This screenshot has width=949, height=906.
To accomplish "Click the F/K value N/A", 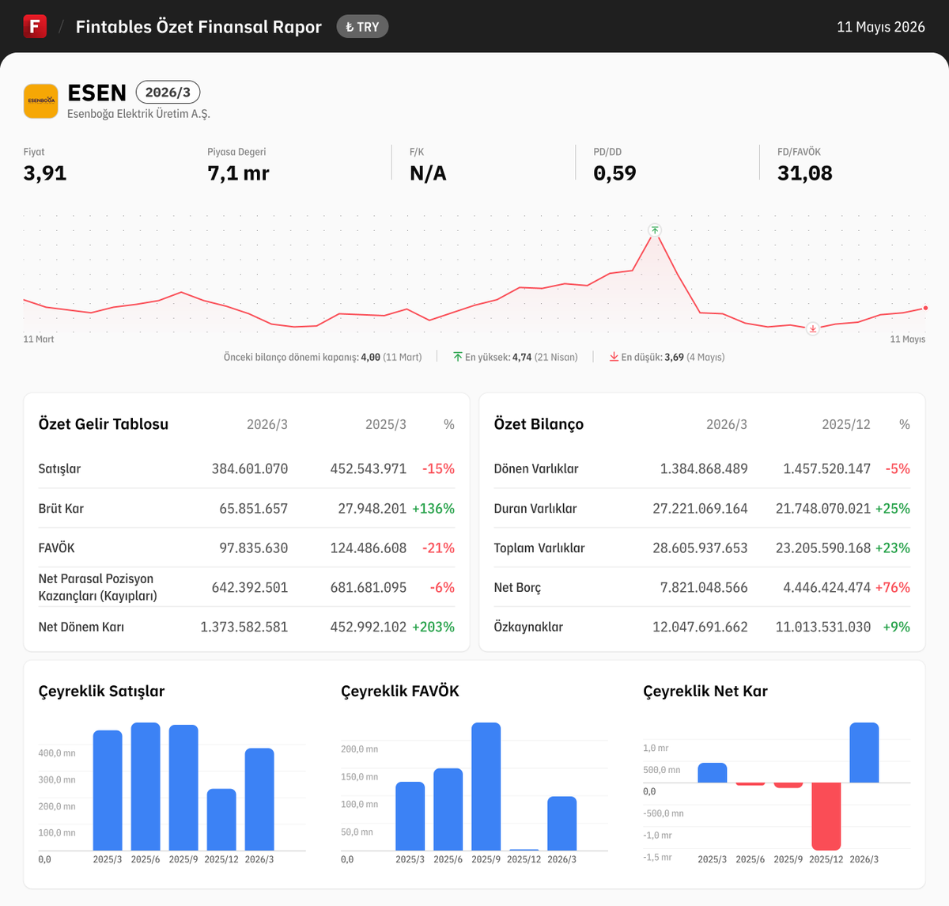I will coord(428,173).
